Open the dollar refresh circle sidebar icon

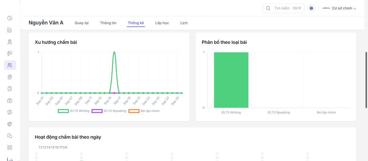(x=10, y=112)
